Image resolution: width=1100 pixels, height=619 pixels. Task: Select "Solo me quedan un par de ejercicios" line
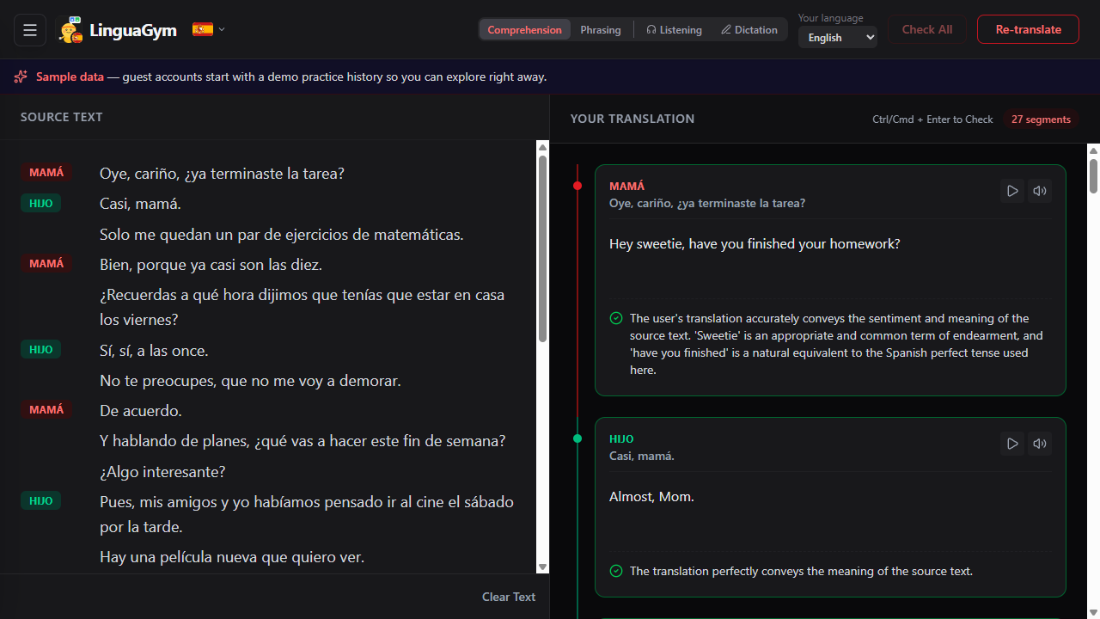pyautogui.click(x=282, y=235)
